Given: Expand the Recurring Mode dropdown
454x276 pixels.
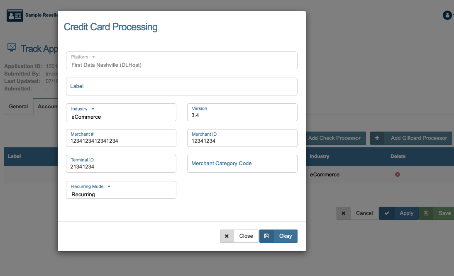Looking at the screenshot, I should tap(121, 190).
